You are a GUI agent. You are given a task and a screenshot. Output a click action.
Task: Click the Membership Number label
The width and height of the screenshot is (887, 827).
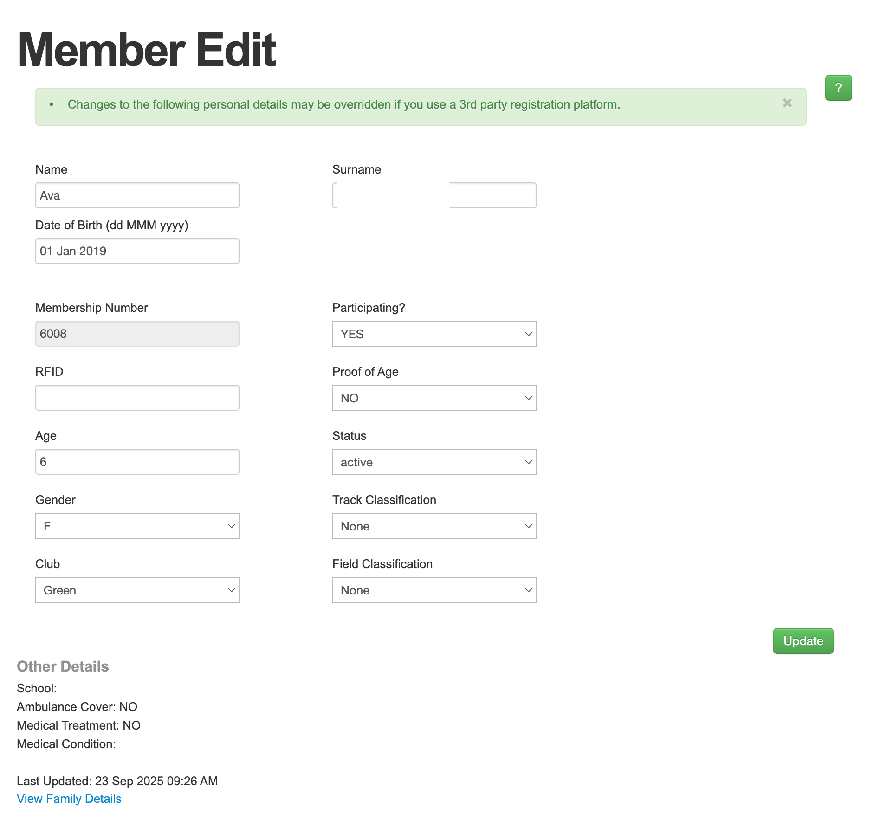click(91, 308)
